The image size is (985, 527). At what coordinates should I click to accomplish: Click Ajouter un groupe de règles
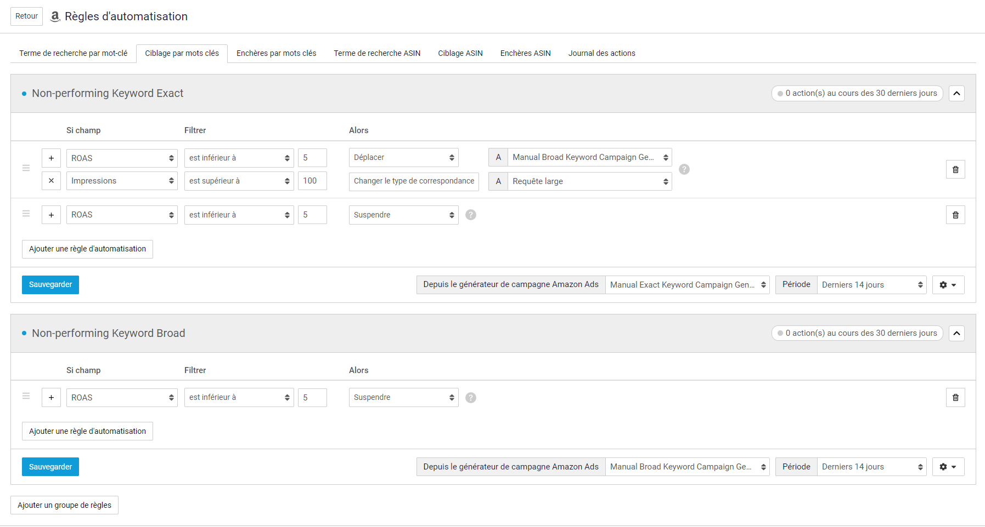click(64, 505)
